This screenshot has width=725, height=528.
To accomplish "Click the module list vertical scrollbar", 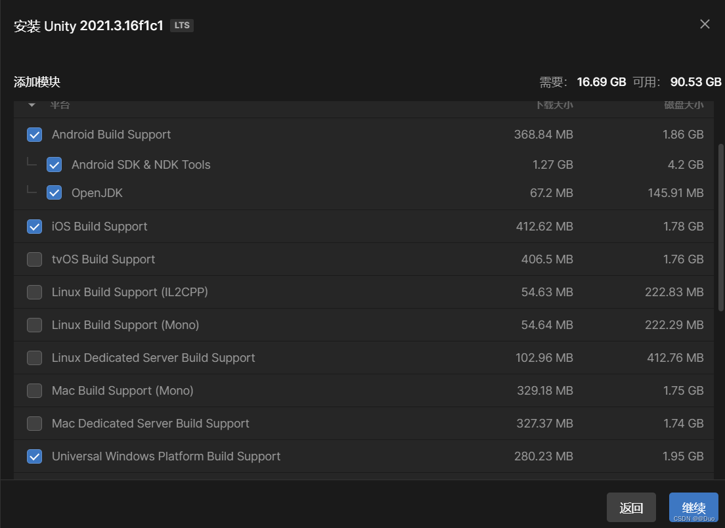I will [720, 227].
